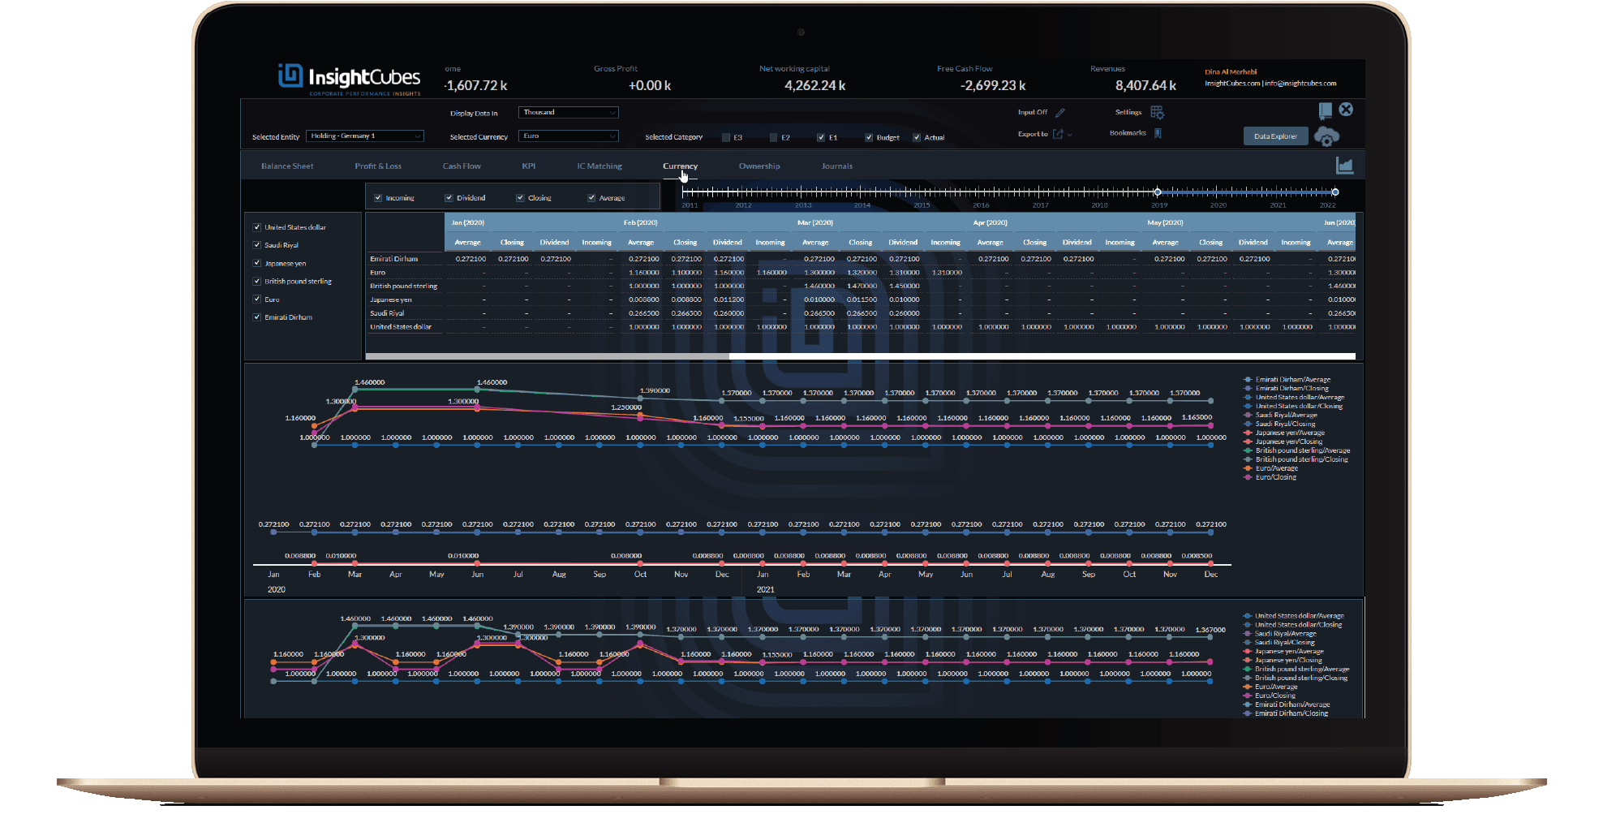Click the Gross Profit +0.00 k value

tap(650, 86)
